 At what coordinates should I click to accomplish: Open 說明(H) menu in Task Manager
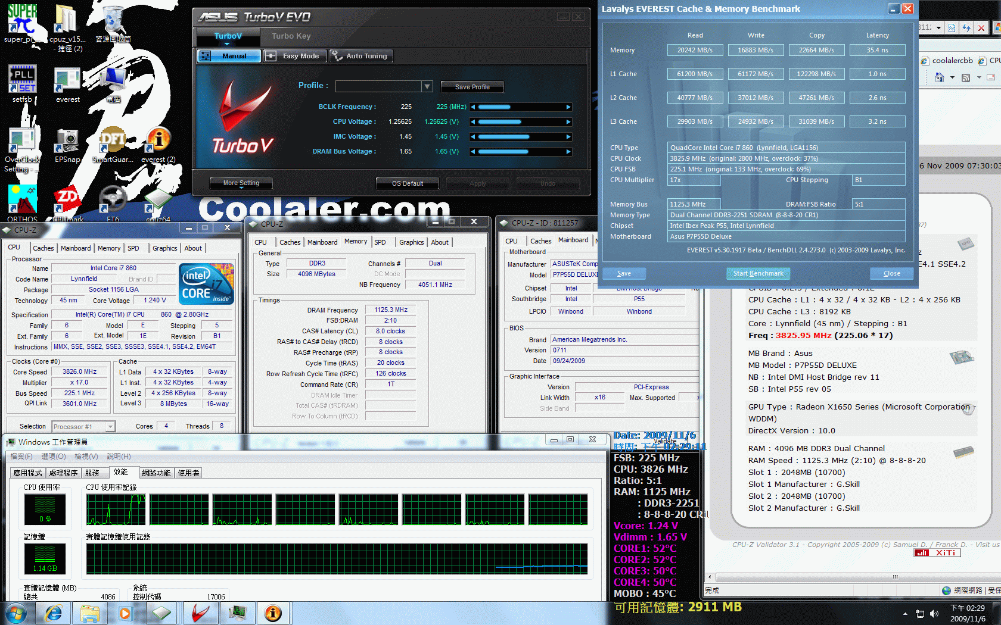point(119,457)
